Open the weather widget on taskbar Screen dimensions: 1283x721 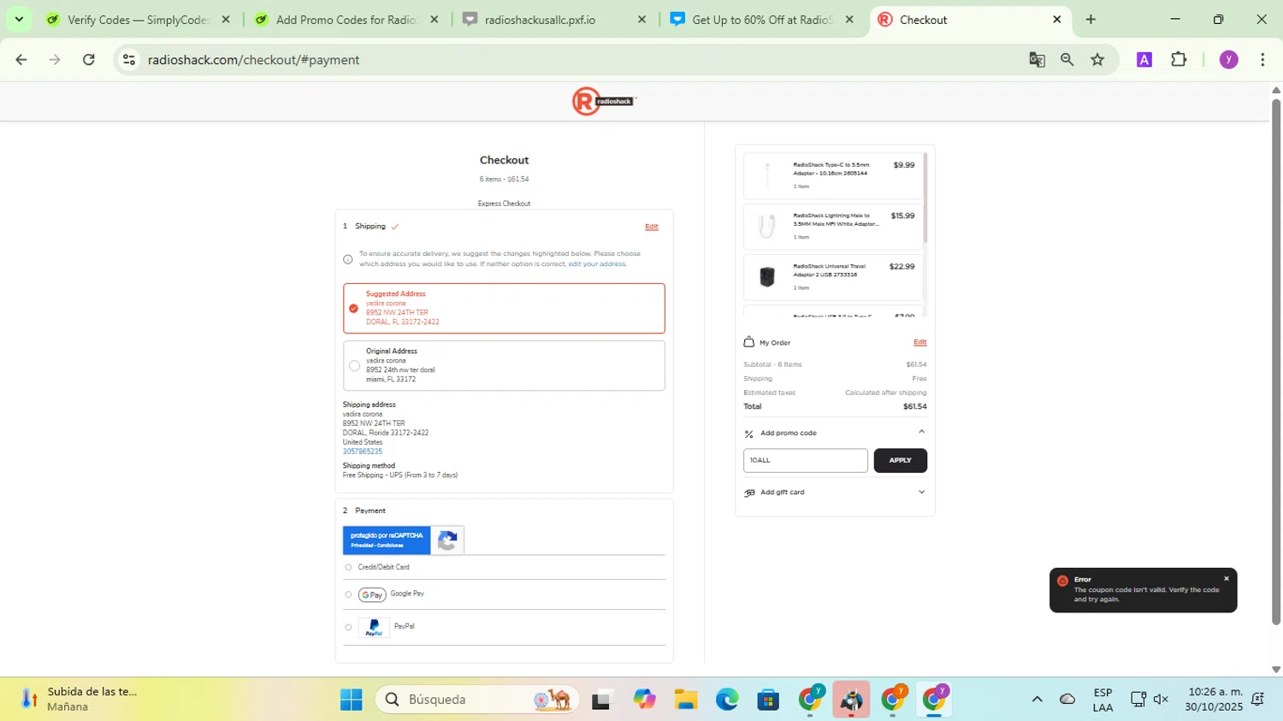80,699
